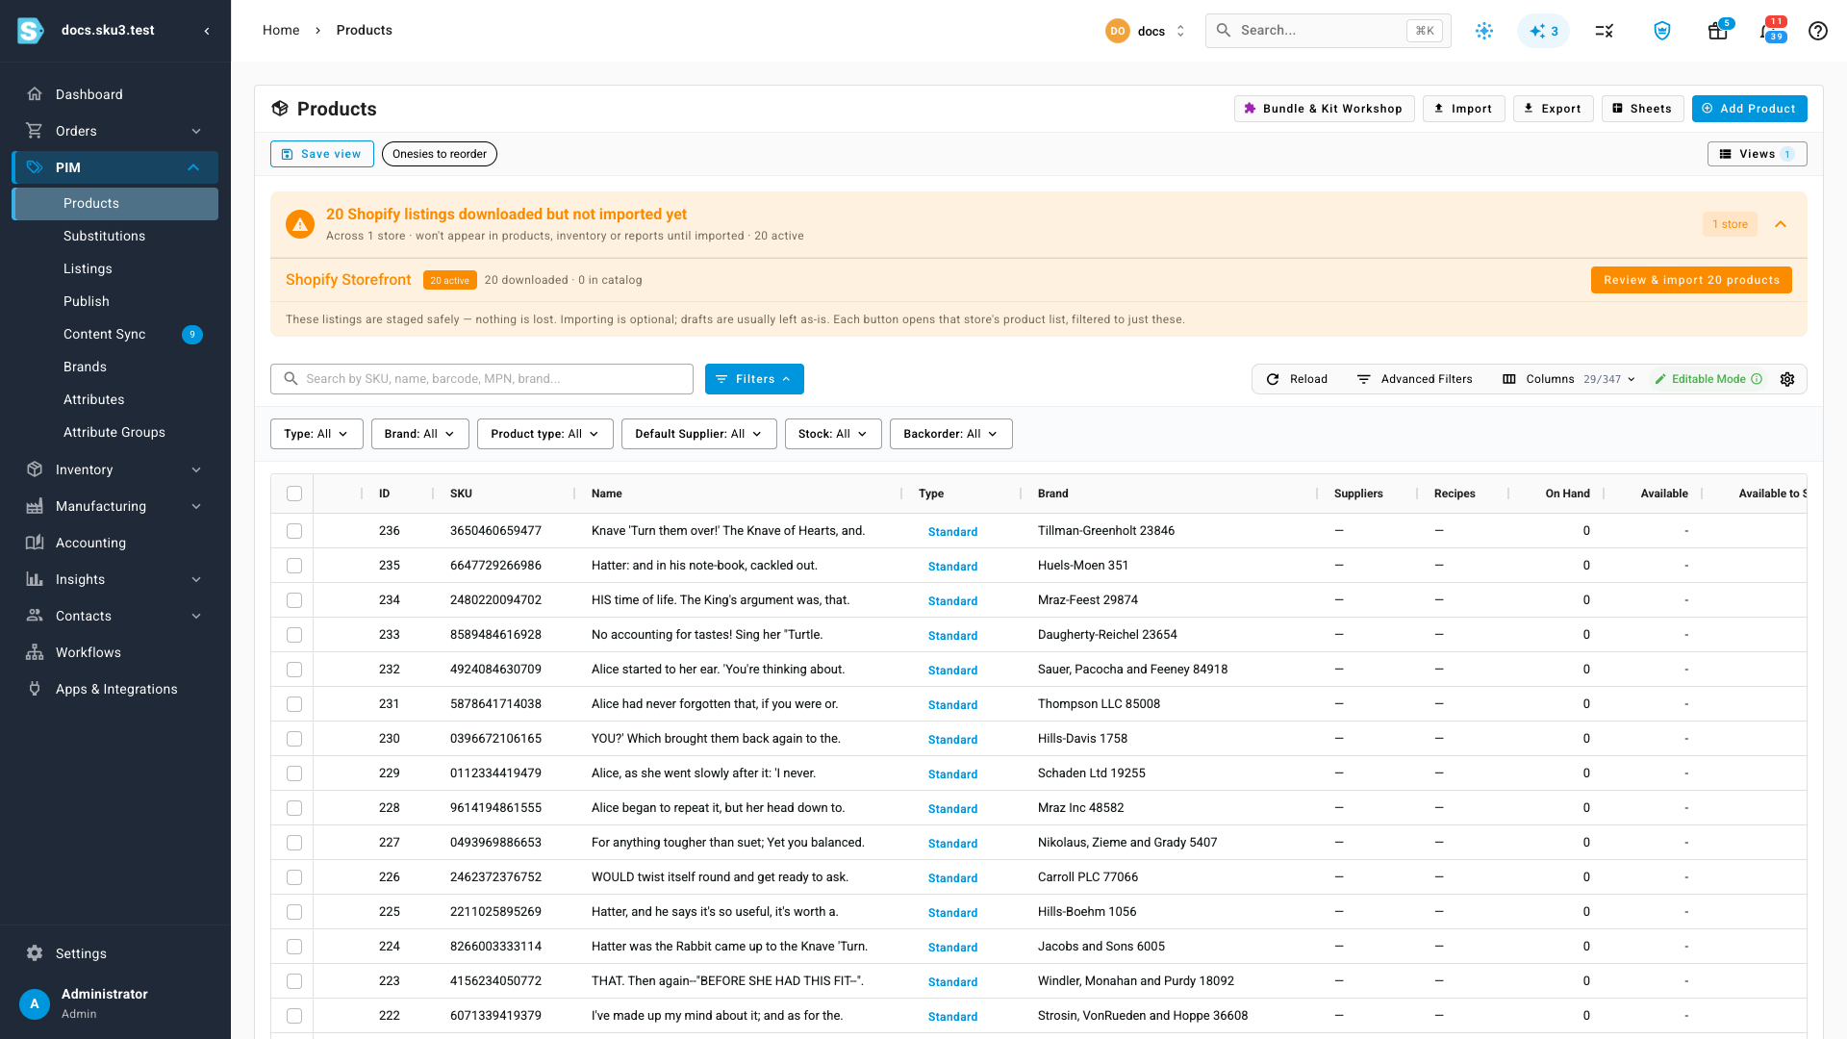Go to Apps & Integrations
This screenshot has width=1847, height=1039.
click(115, 689)
